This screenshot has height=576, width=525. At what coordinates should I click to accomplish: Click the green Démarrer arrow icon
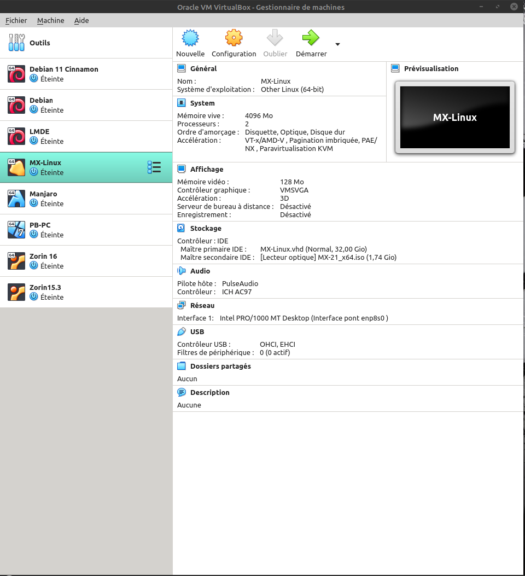coord(311,38)
